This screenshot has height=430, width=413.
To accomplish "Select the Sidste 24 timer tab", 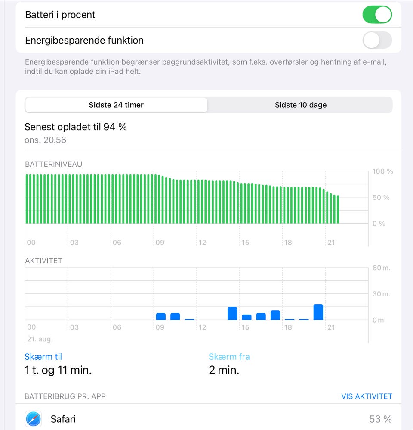I will coord(116,105).
